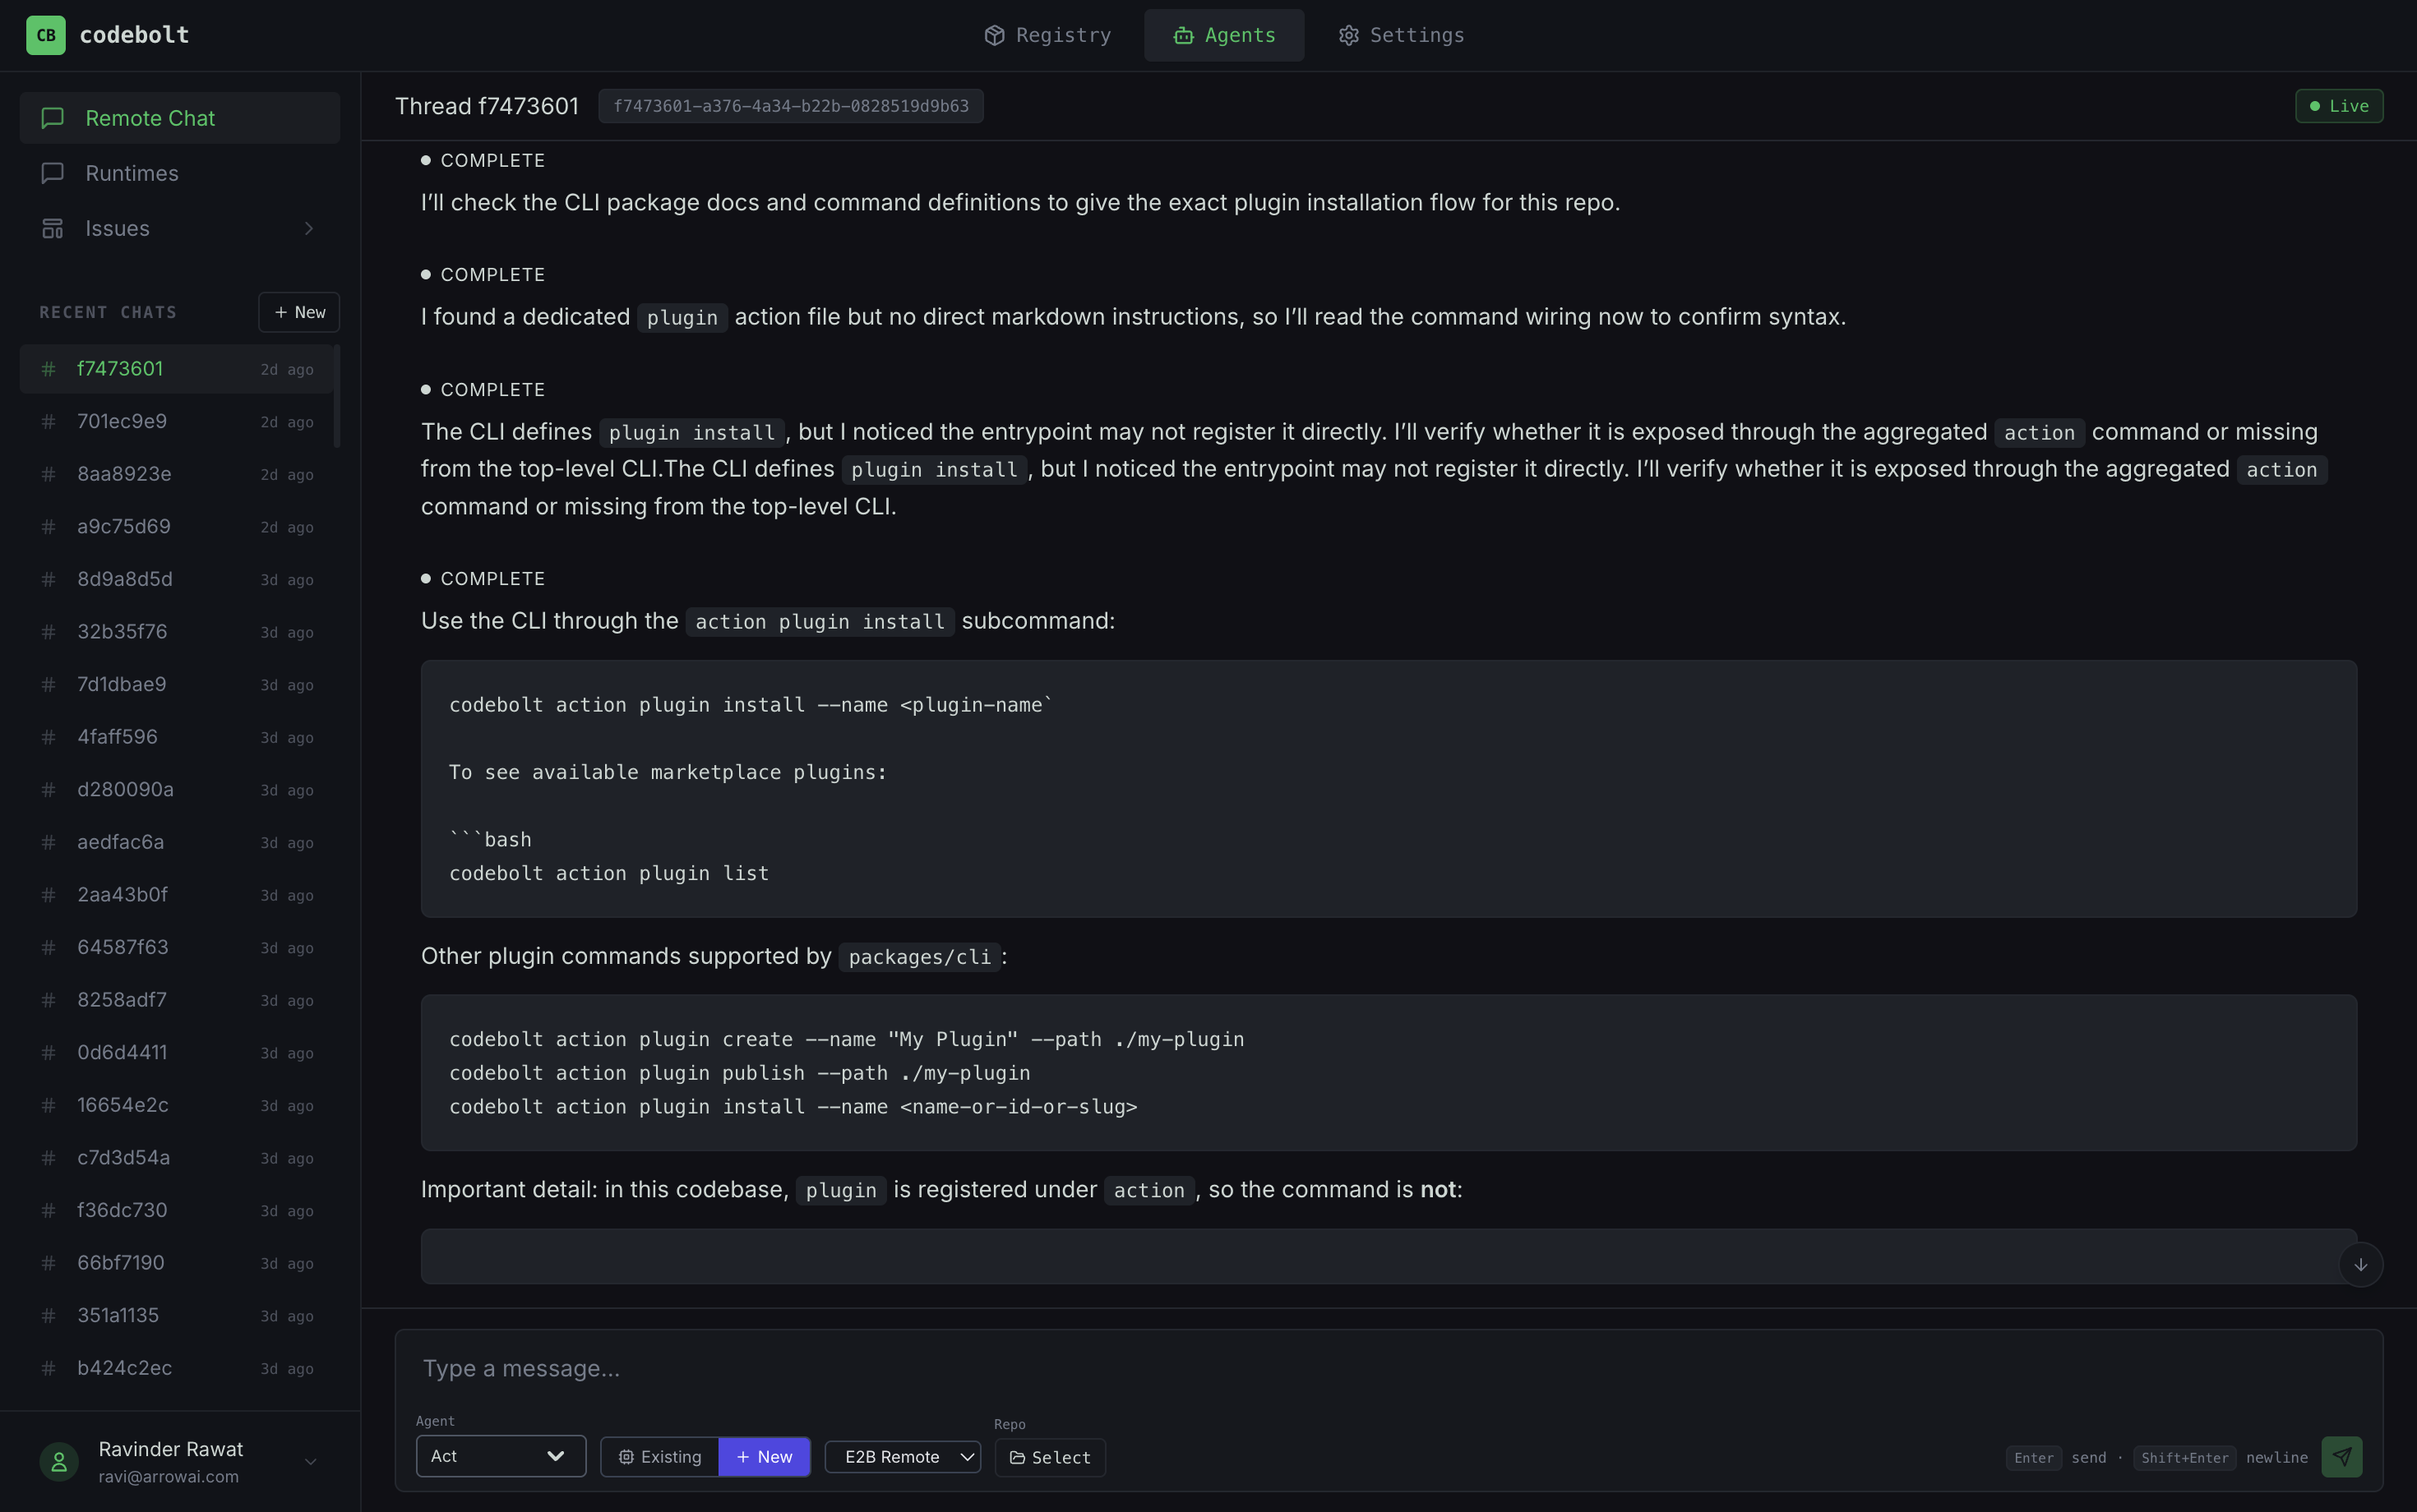Screen dimensions: 2417x1512
Task: Click the recent chats scrollbar
Action: 337,396
